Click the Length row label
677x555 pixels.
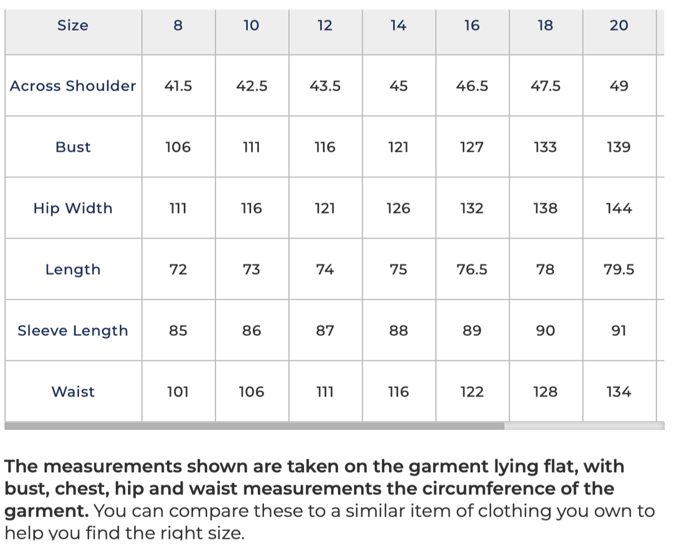(x=73, y=269)
